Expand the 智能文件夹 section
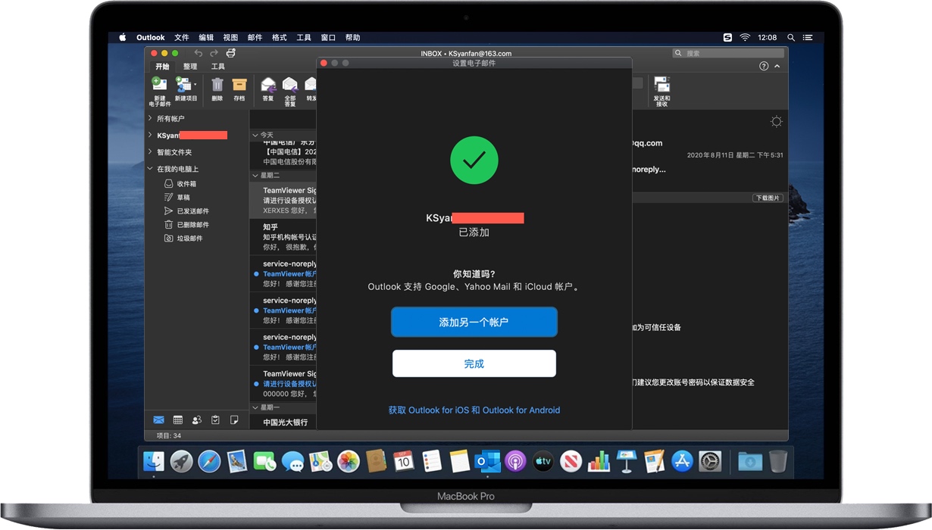This screenshot has height=530, width=932. [149, 152]
